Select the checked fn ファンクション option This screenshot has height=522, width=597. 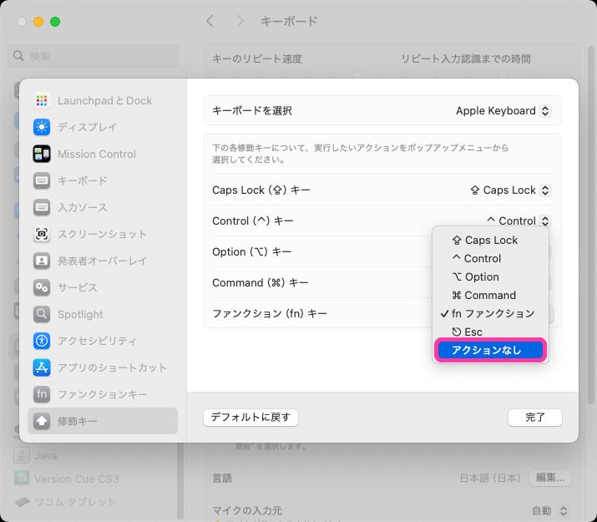click(x=491, y=313)
